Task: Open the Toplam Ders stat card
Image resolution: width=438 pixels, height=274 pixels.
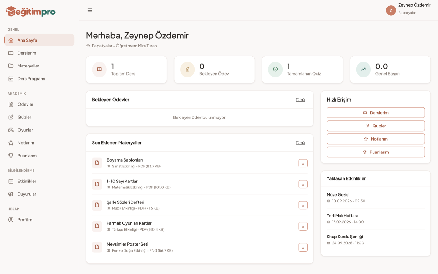Action: tap(126, 70)
